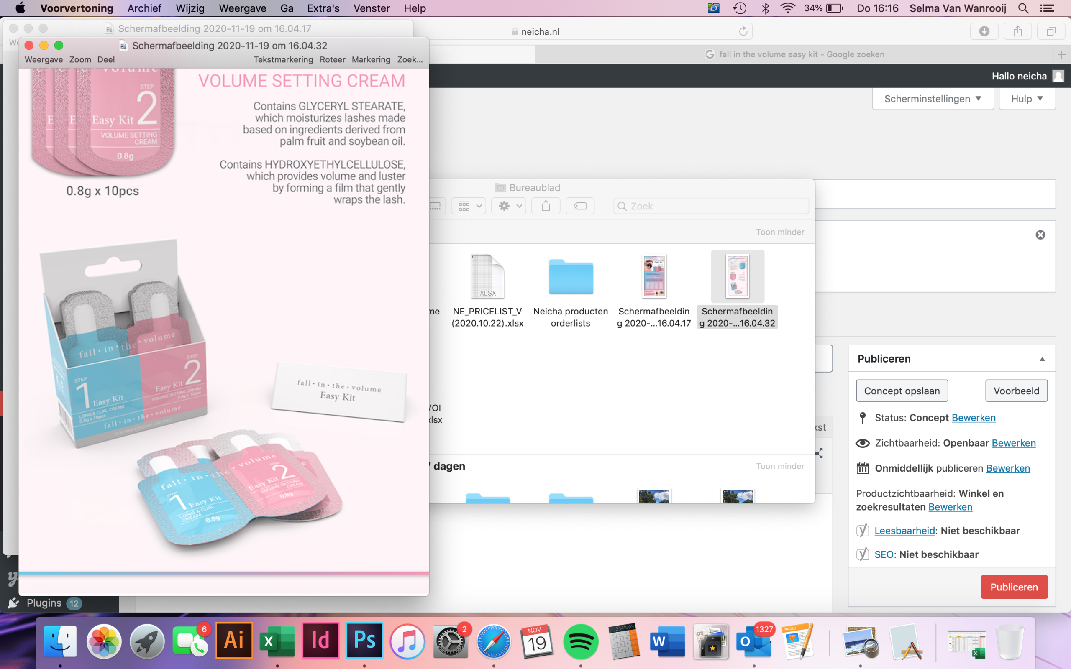Open the Roteer toolbar item in Preview

[332, 60]
